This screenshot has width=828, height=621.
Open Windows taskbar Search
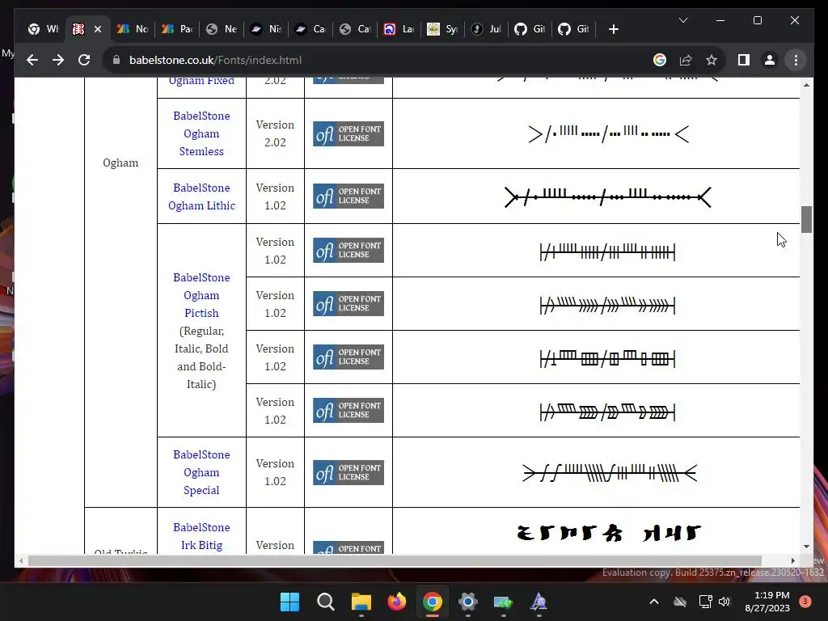point(325,602)
